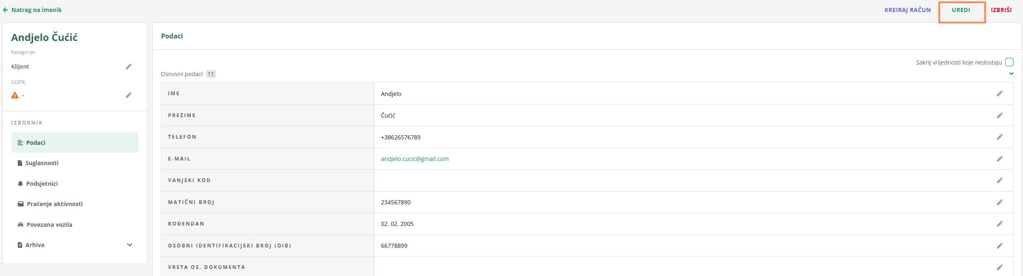
Task: Edit the Prezime row pencil icon
Action: [x=999, y=115]
